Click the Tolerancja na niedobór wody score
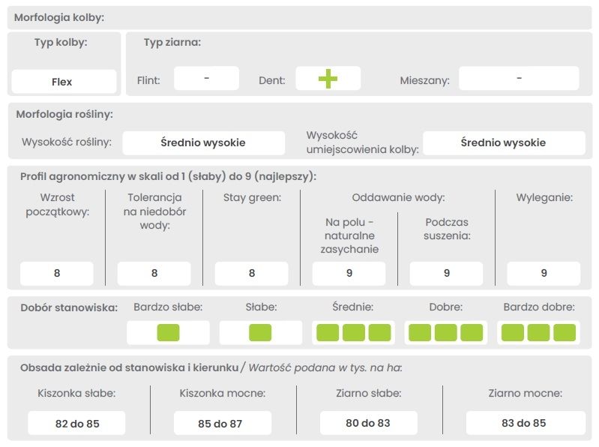The image size is (599, 447). point(154,273)
